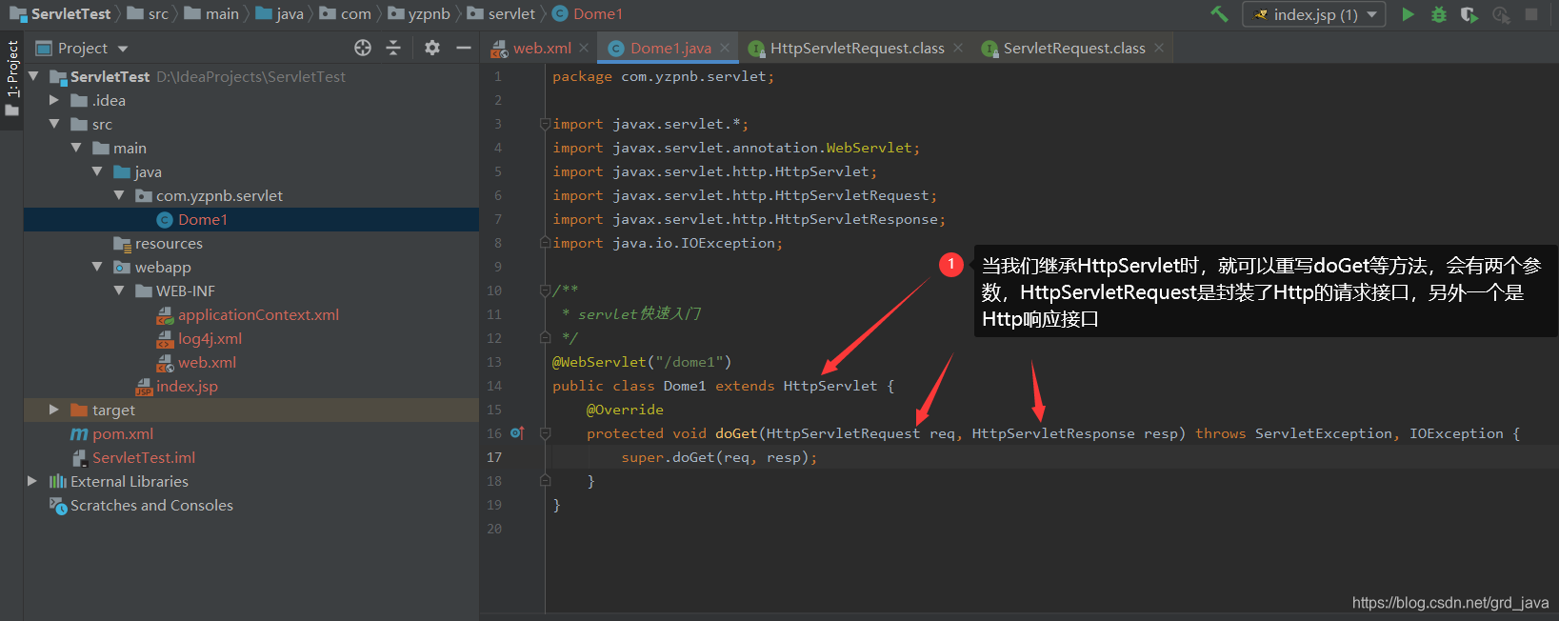The width and height of the screenshot is (1559, 621).
Task: Click the main breadcrumb in navigation bar
Action: click(212, 13)
